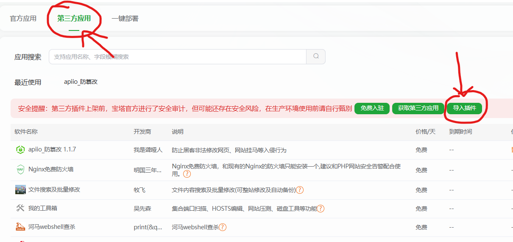Open 河马webshell查杀 plugin name
The image size is (513, 242).
click(52, 227)
